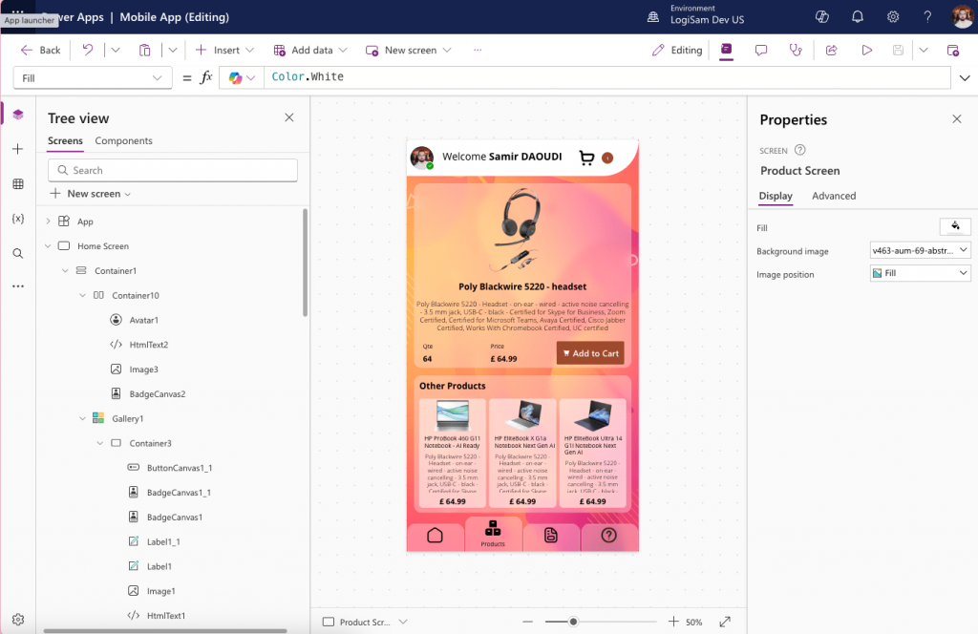Open the Data table icon in sidebar
This screenshot has height=634, width=978.
18,184
